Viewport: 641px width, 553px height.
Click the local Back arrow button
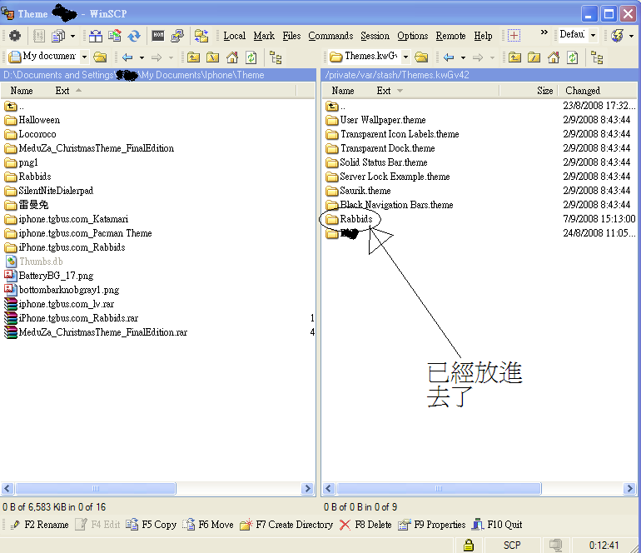(x=127, y=57)
